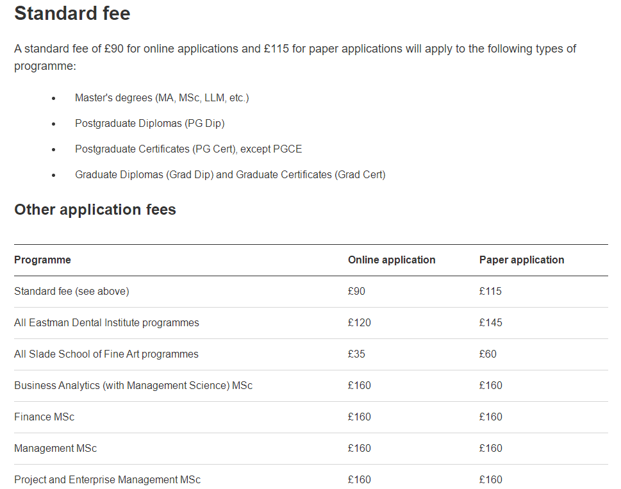Click the "Online application" column header

click(392, 260)
